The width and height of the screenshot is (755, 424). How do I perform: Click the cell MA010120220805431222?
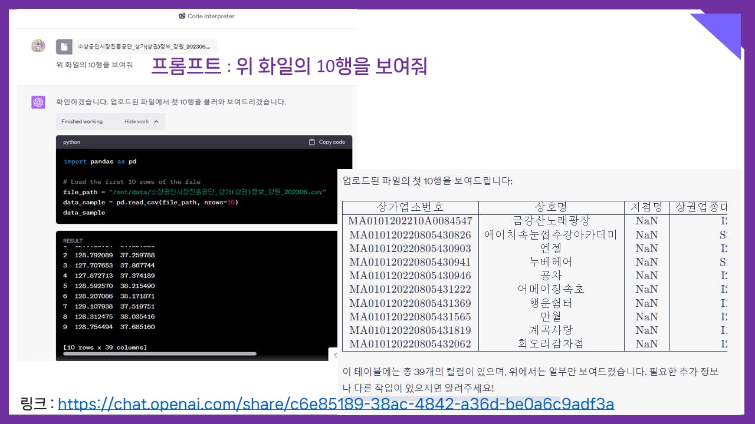[411, 289]
